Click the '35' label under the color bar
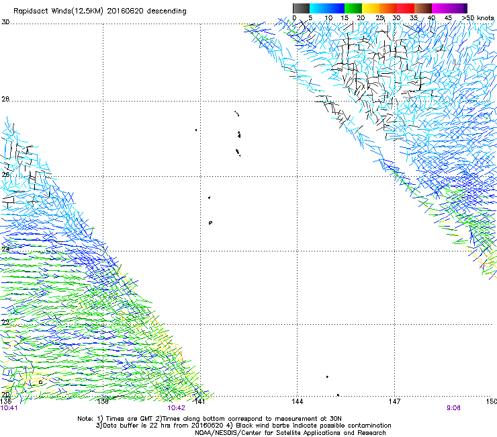This screenshot has height=437, width=497. pos(414,18)
